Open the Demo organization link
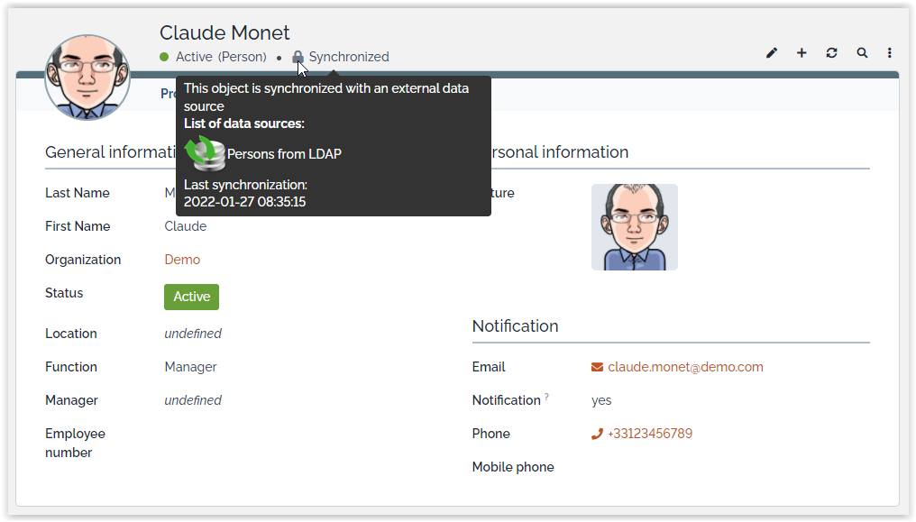The width and height of the screenshot is (916, 522). (x=182, y=260)
